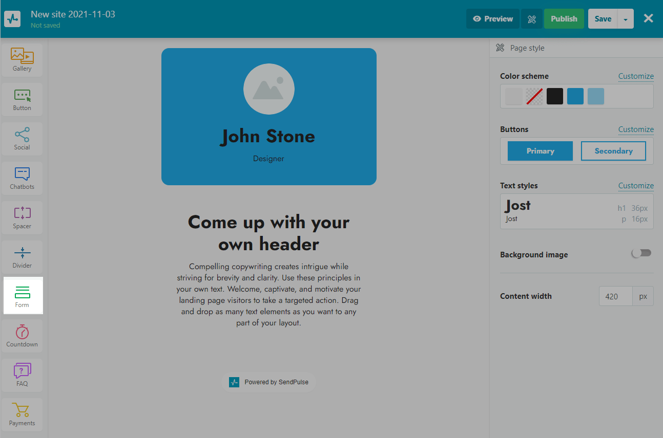Screen dimensions: 663x438
Task: Expand the Save dropdown arrow
Action: (626, 19)
